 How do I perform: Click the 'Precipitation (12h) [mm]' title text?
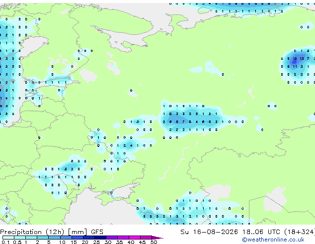click(x=44, y=232)
